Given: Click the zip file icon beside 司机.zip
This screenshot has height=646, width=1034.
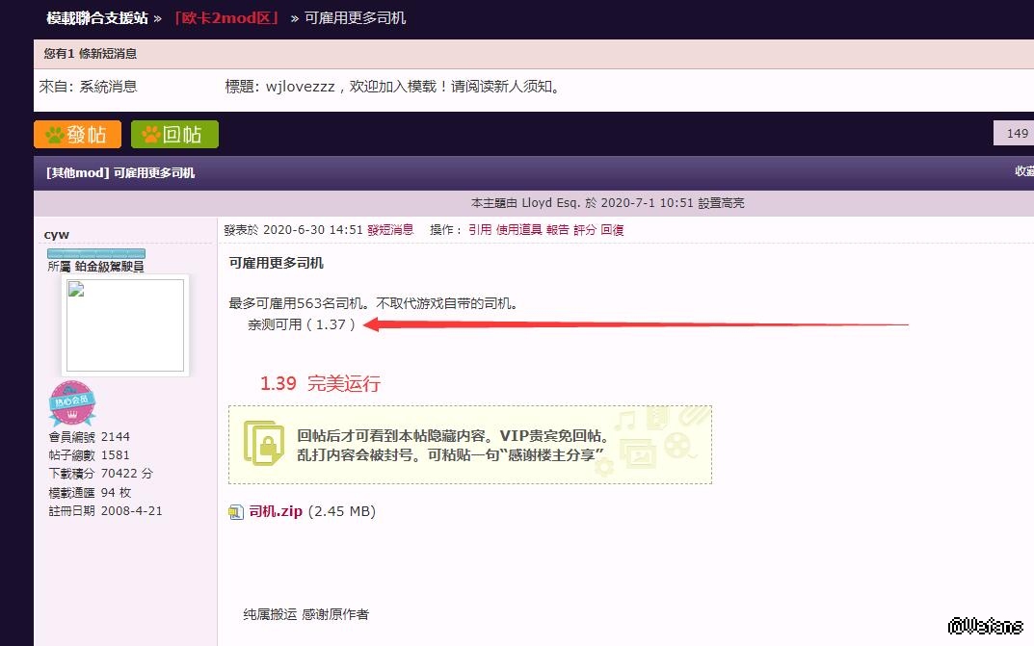Looking at the screenshot, I should (x=236, y=511).
